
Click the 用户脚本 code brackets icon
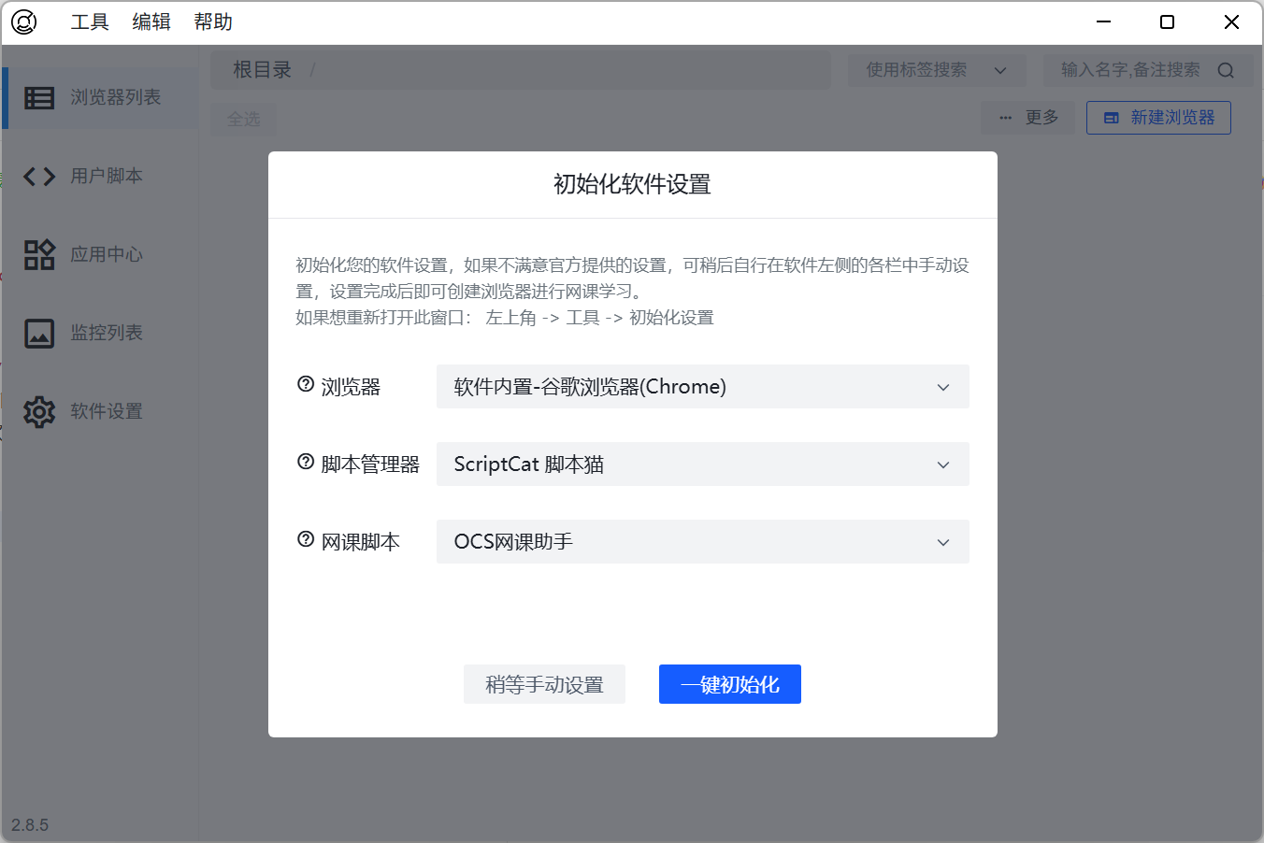point(39,176)
